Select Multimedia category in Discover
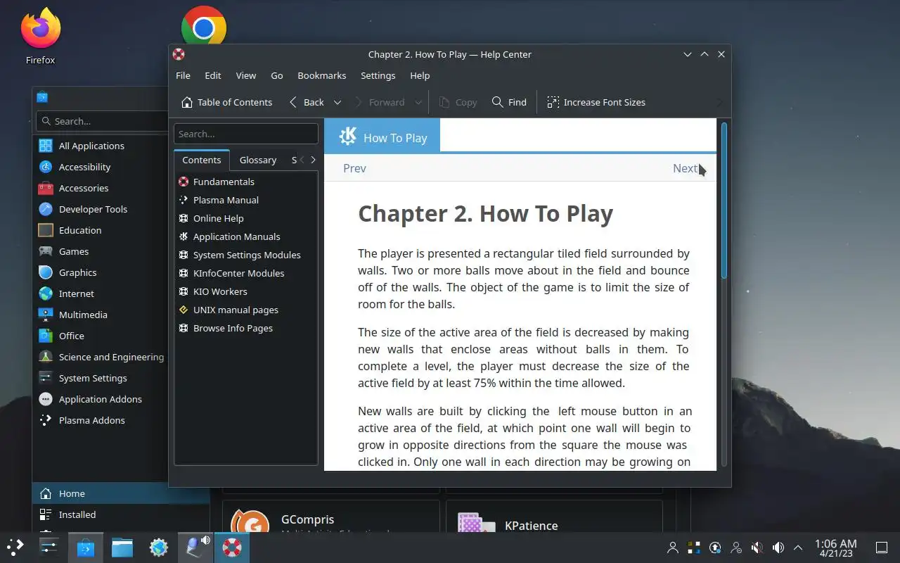 coord(83,315)
